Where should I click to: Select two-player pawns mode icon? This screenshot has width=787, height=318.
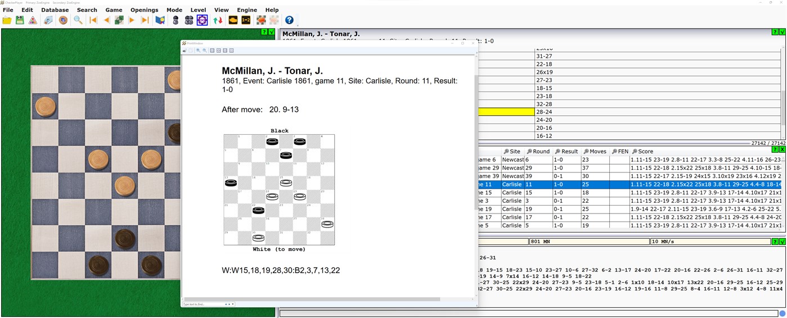tap(189, 20)
